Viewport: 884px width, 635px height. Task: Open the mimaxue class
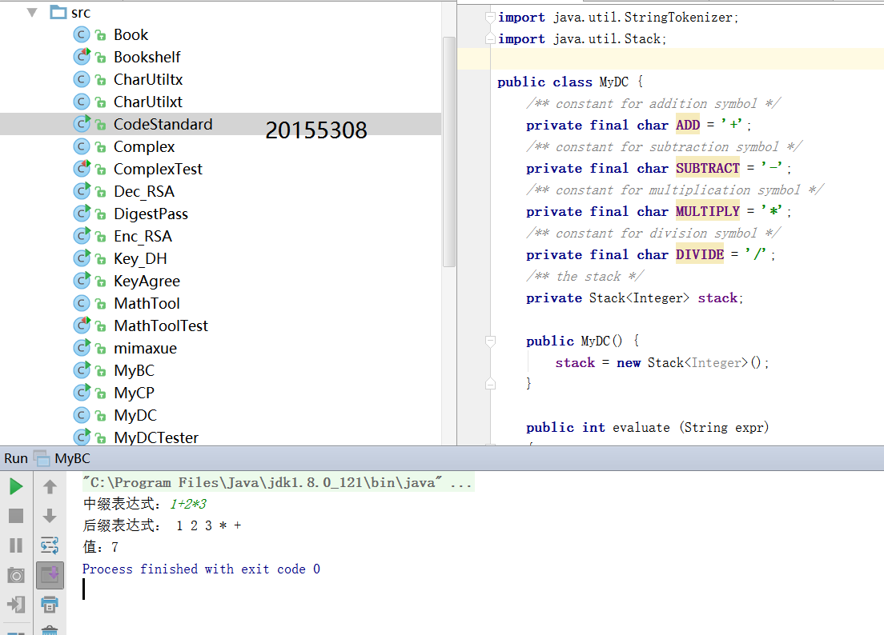click(146, 349)
